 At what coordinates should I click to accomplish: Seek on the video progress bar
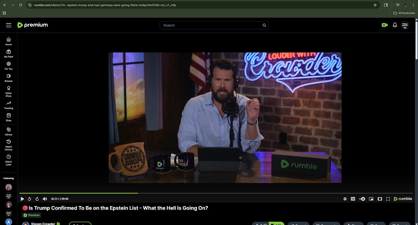(216, 193)
